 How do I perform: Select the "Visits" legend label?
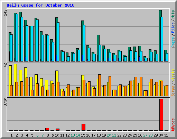(x=173, y=75)
